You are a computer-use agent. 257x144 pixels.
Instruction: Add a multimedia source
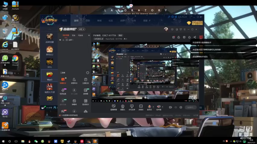141,108
